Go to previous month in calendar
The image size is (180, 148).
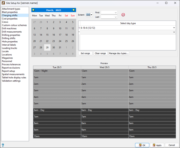[x=34, y=10]
